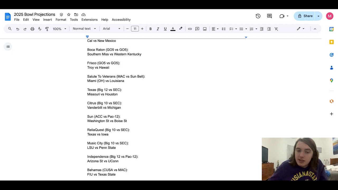Get add-ons with the plus icon

coord(331,114)
